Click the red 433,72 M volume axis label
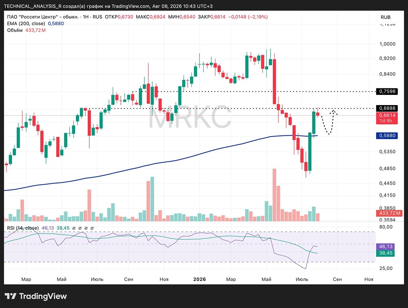Screen dimensions: 408x308 coord(390,213)
